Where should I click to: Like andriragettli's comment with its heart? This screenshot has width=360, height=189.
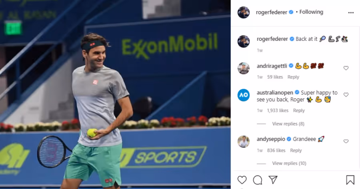pos(346,68)
